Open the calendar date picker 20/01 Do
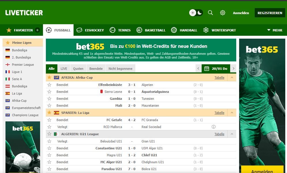 point(216,69)
